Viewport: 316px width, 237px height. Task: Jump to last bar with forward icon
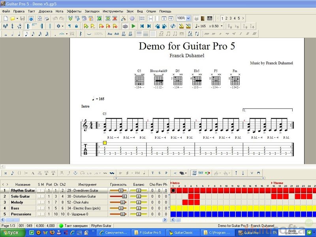pyautogui.click(x=149, y=26)
